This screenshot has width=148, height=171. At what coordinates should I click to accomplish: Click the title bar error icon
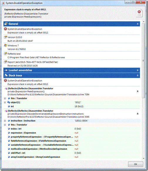pyautogui.click(x=3, y=3)
